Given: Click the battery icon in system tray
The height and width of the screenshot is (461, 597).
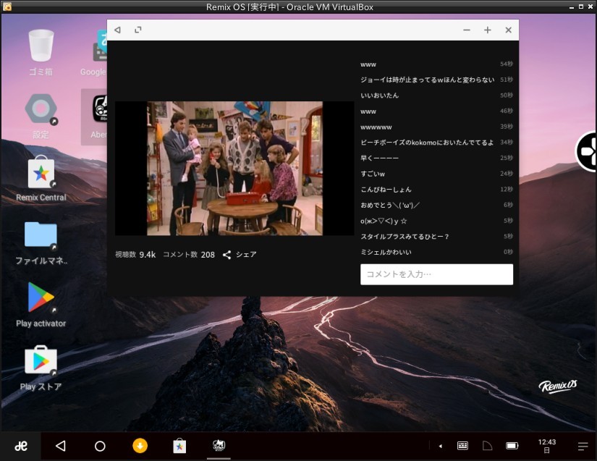Looking at the screenshot, I should pos(512,446).
